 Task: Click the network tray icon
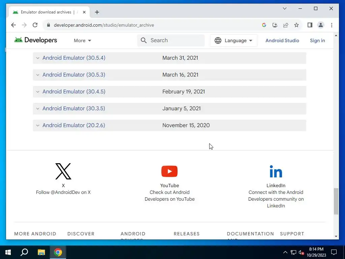(293, 252)
